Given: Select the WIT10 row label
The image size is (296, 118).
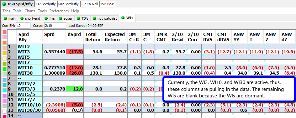Looking at the screenshot, I should 30,68.
